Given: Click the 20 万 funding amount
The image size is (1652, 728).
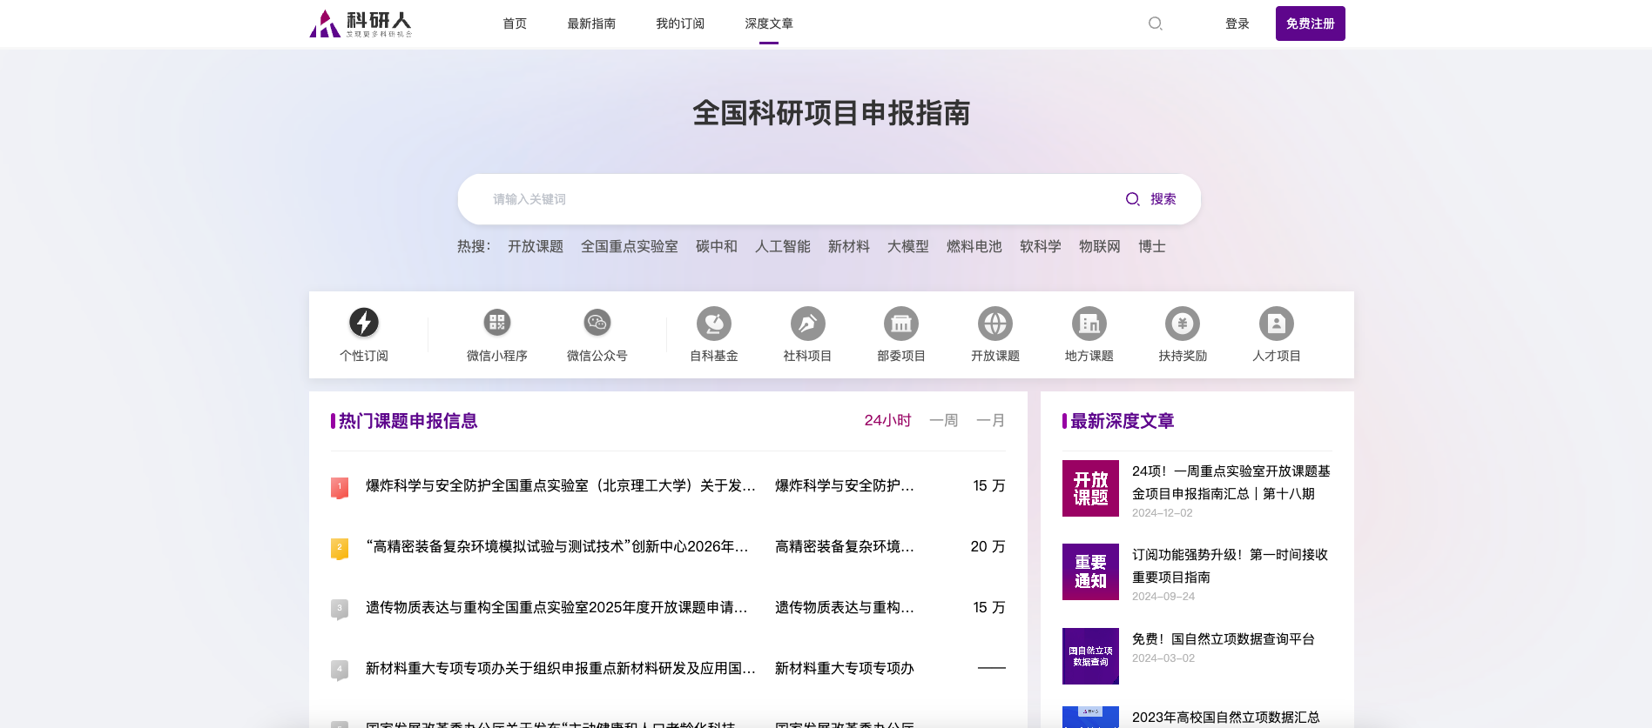Looking at the screenshot, I should [988, 546].
